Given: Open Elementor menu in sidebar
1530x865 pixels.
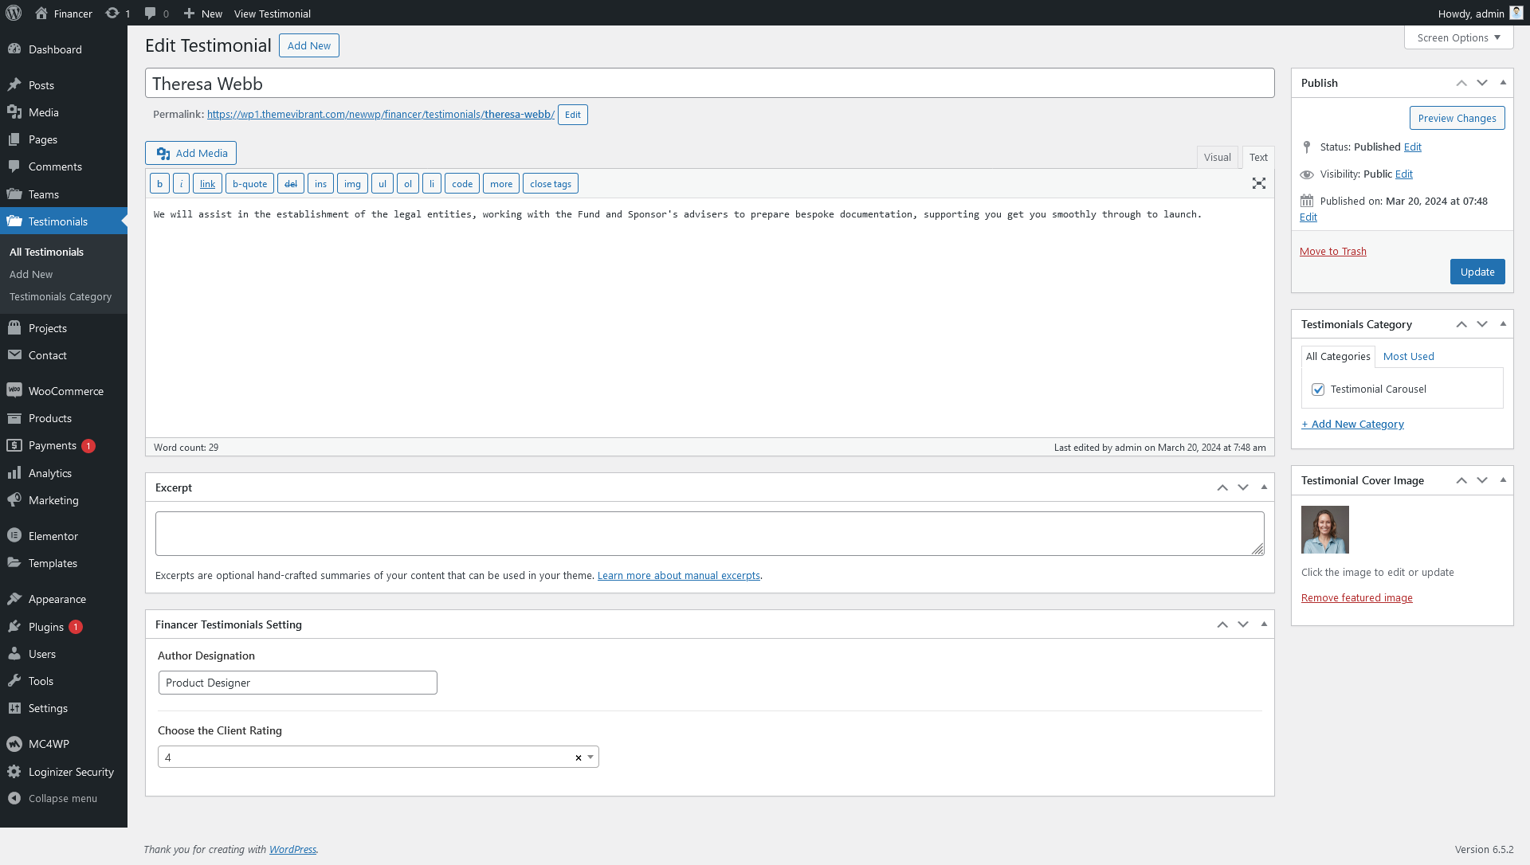Looking at the screenshot, I should click(53, 536).
